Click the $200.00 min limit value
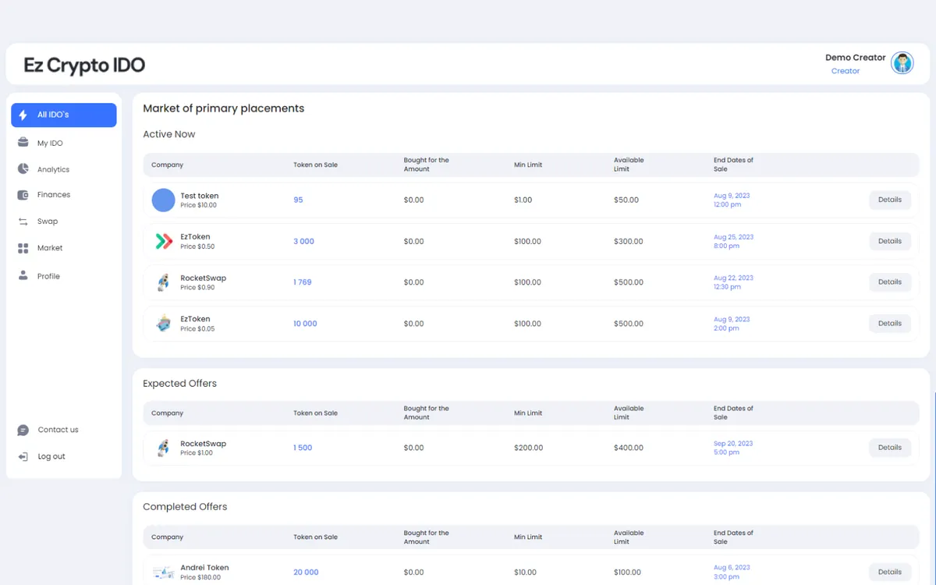Viewport: 936px width, 585px height. click(x=529, y=448)
